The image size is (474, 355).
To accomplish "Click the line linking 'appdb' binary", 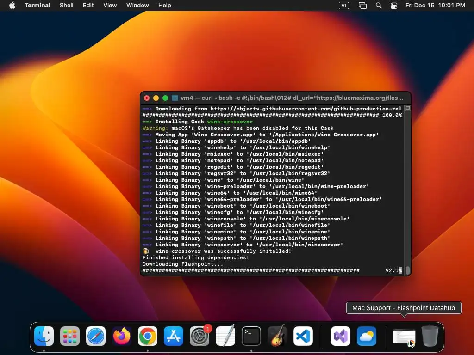I will coord(226,141).
